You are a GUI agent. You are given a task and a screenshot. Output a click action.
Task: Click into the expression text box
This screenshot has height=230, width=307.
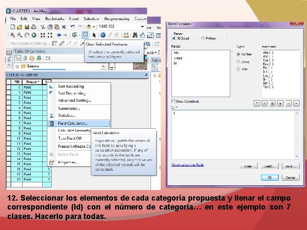click(x=233, y=135)
